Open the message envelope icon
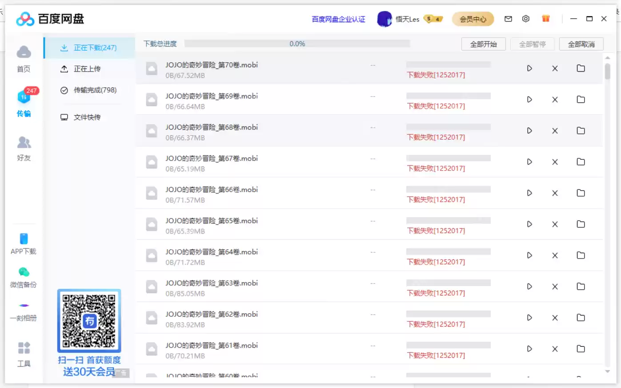Image resolution: width=621 pixels, height=388 pixels. click(508, 19)
